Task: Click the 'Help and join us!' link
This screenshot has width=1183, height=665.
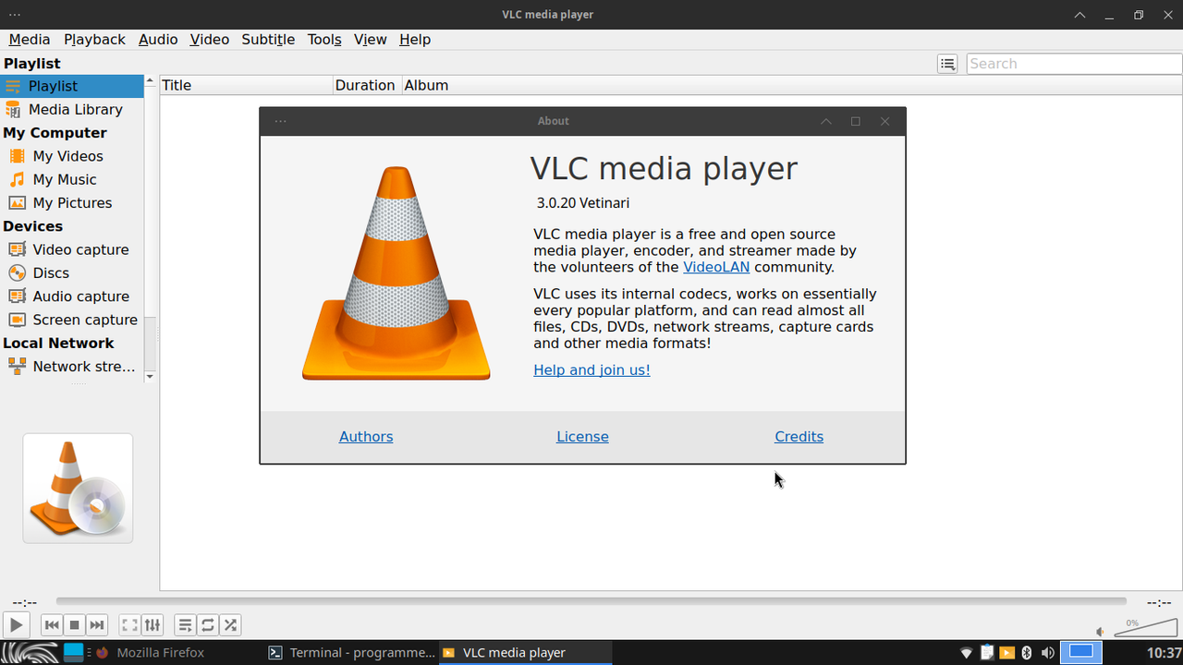Action: click(x=591, y=369)
